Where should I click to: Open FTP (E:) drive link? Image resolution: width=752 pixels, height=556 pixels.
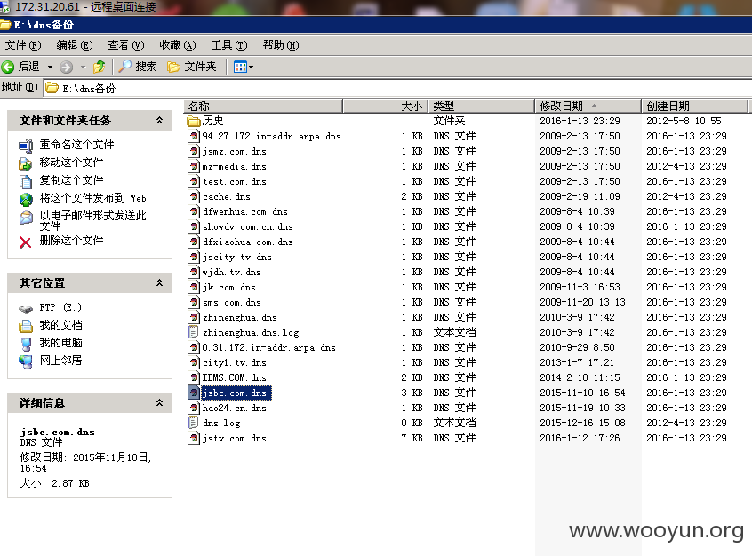[x=60, y=307]
